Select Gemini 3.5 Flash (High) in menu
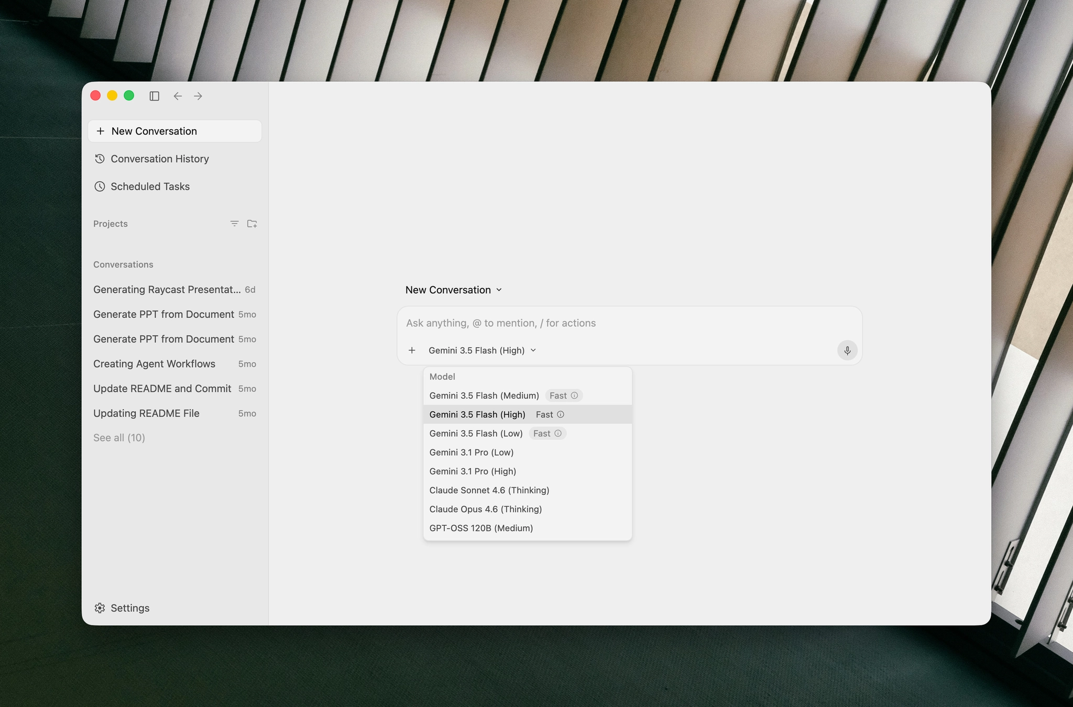The width and height of the screenshot is (1073, 707). pyautogui.click(x=528, y=414)
